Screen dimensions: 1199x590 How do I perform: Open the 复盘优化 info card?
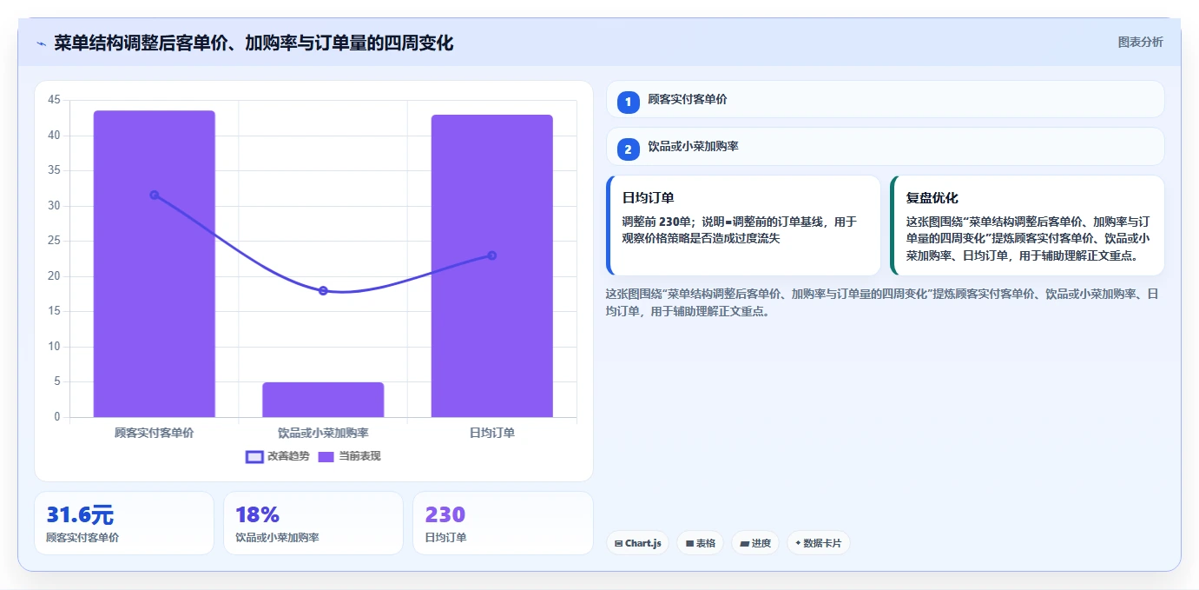1027,225
